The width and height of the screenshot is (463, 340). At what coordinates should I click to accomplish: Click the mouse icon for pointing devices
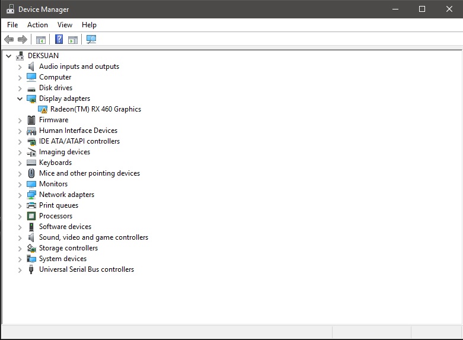[x=31, y=173]
